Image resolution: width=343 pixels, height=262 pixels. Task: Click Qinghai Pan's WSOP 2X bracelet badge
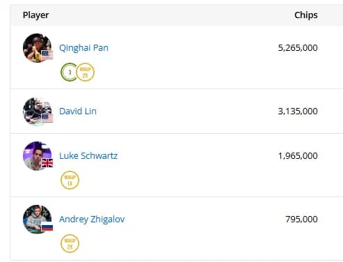[85, 72]
